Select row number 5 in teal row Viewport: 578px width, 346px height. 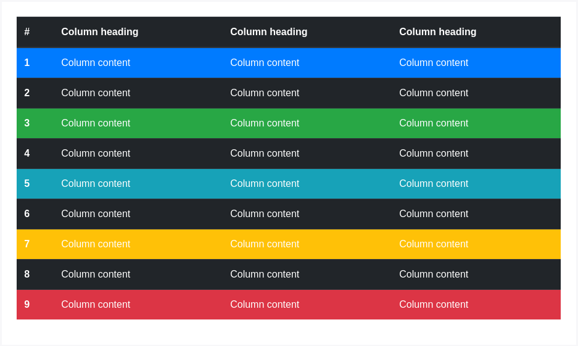pos(27,184)
